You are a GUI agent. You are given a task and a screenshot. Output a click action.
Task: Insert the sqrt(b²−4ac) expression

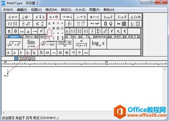point(48,44)
